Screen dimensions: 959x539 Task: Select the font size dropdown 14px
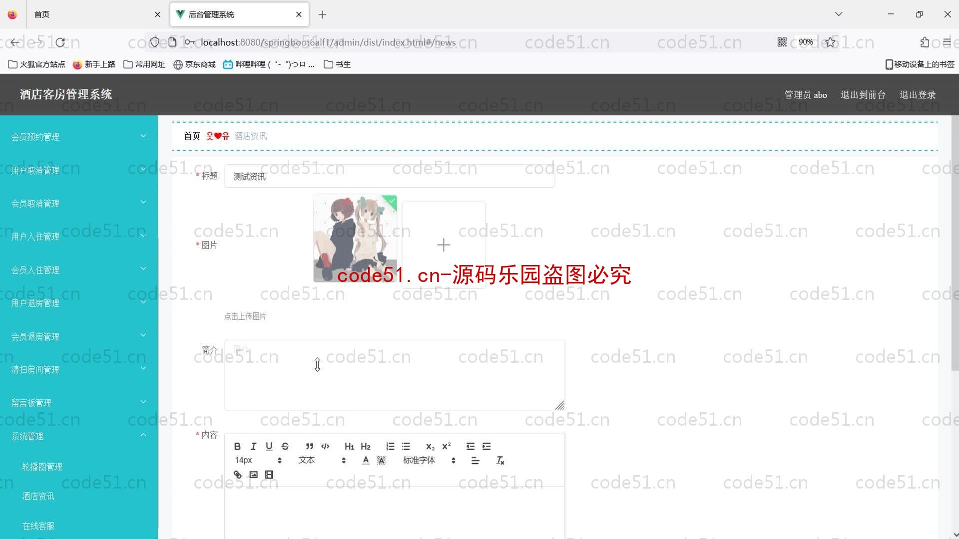256,460
